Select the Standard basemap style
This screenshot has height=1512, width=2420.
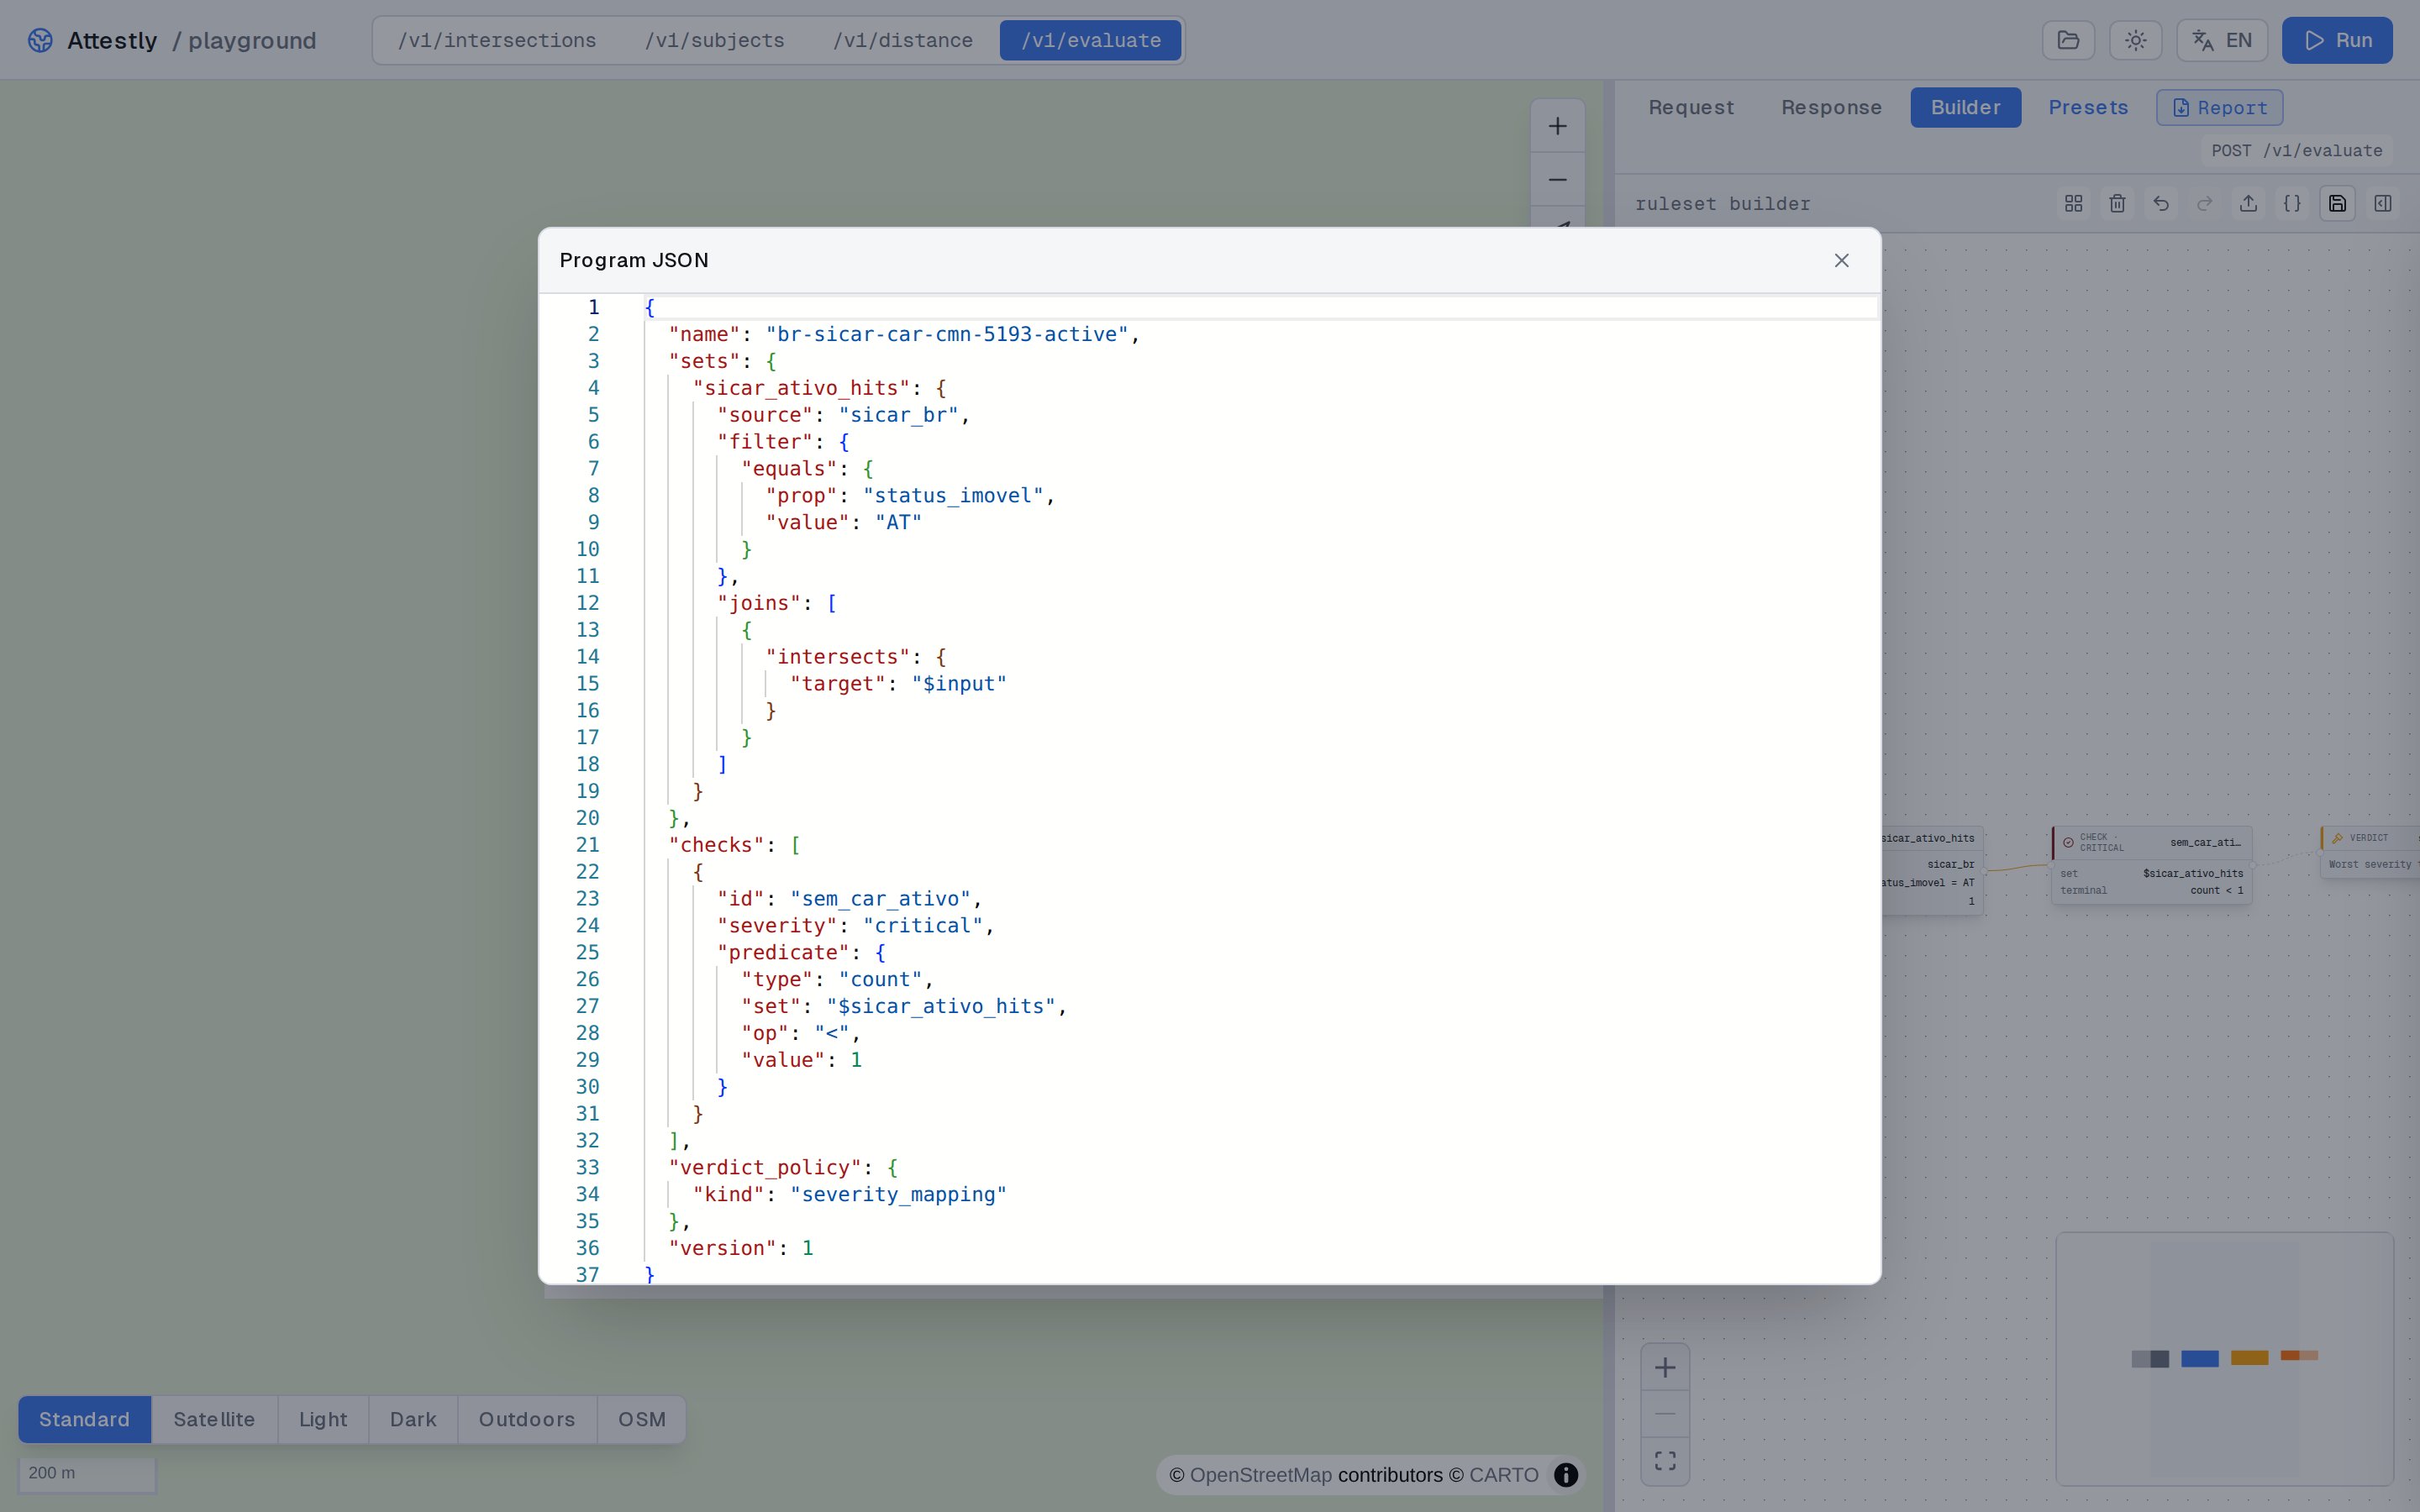click(x=84, y=1419)
